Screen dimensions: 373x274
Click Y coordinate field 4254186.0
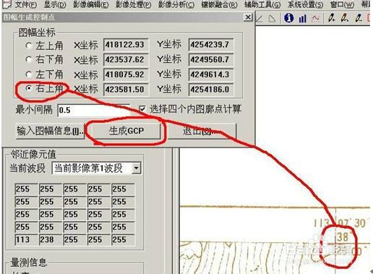pos(211,90)
